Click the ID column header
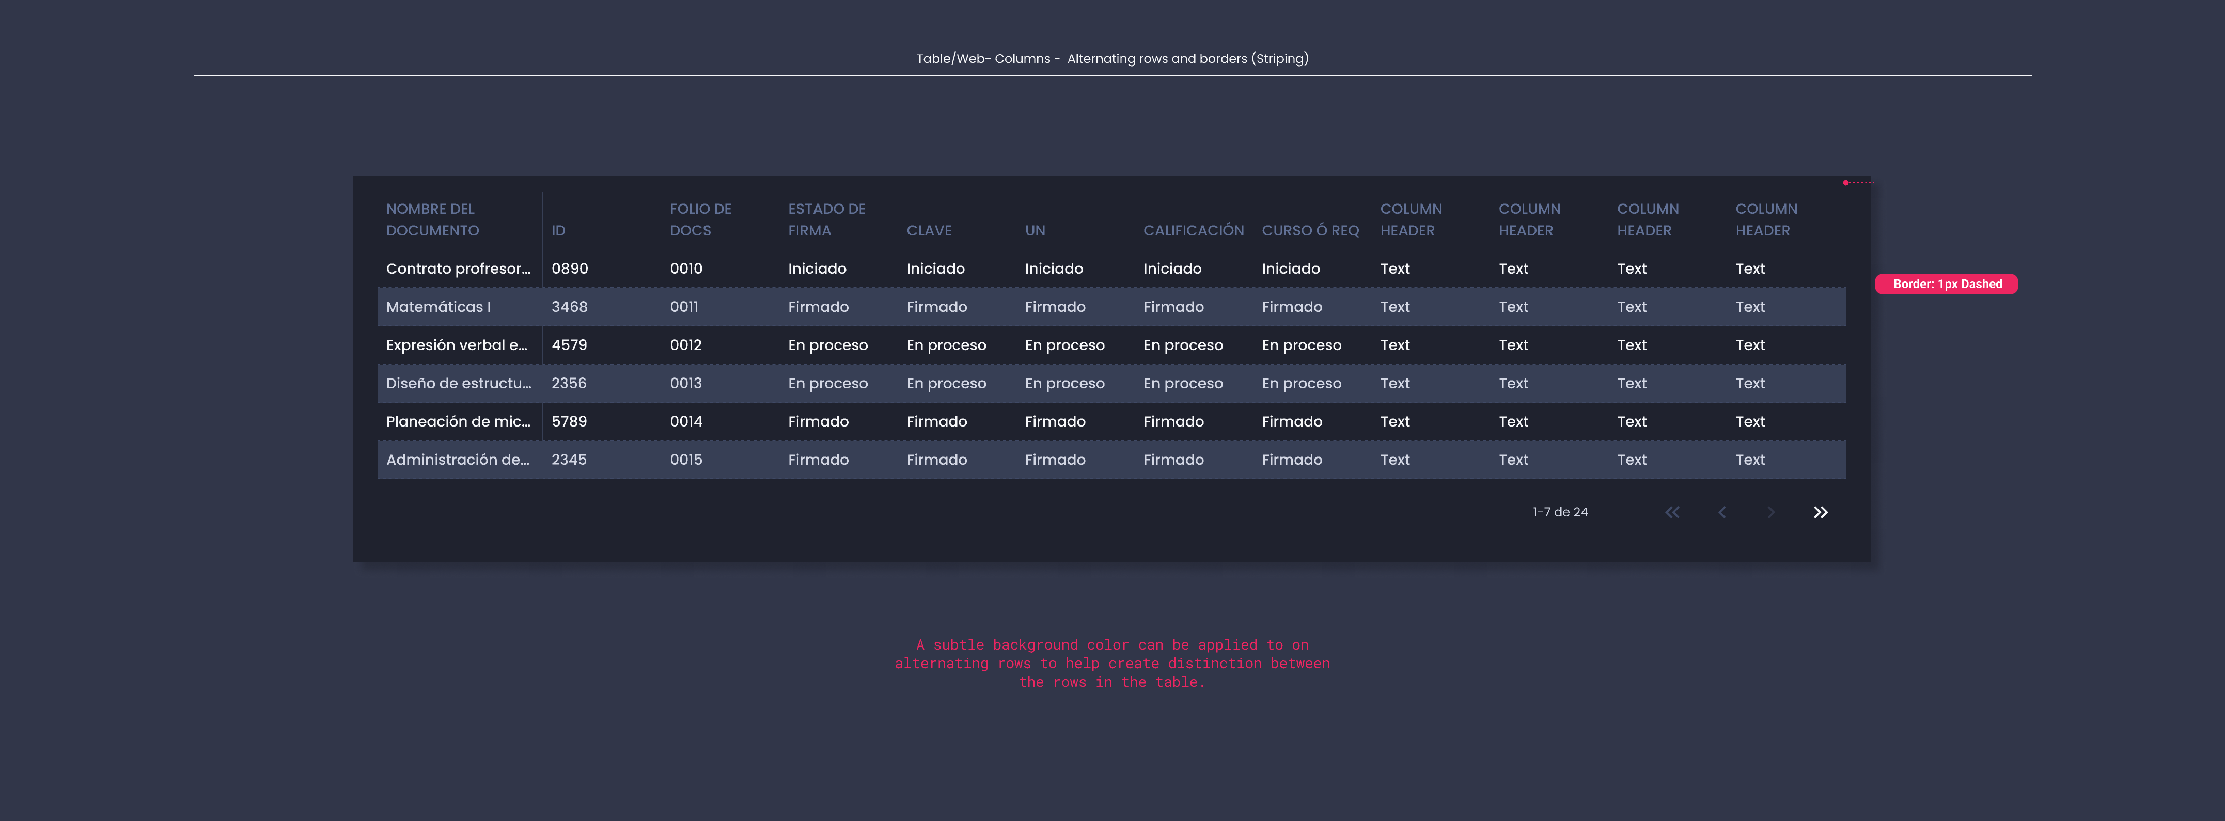2225x821 pixels. pyautogui.click(x=558, y=230)
